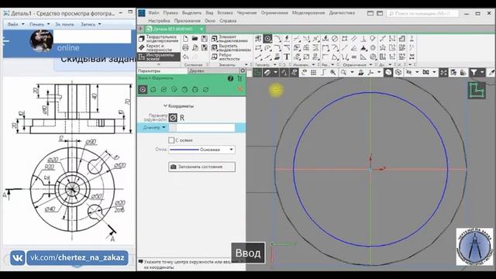496x279 pixels.
Task: Click the Undo arrow icon
Action: pos(185,57)
